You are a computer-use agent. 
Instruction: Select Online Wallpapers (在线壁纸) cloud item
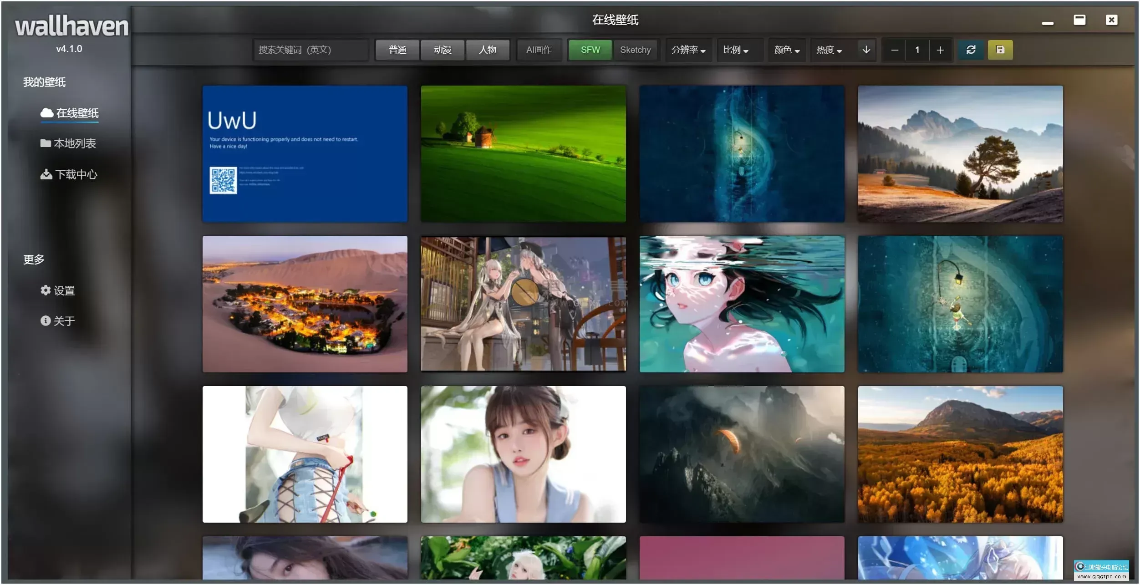click(x=70, y=113)
